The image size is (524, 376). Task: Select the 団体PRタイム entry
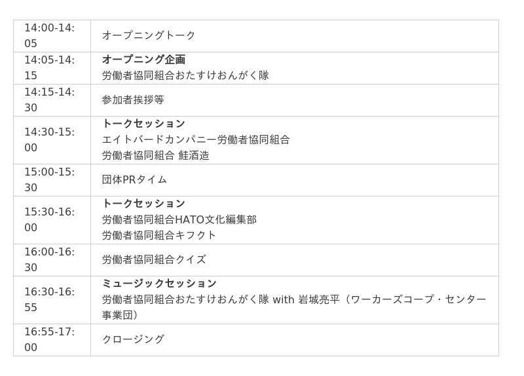tap(134, 179)
